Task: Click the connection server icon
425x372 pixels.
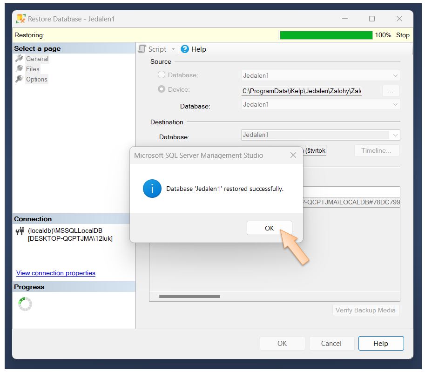Action: [20, 231]
